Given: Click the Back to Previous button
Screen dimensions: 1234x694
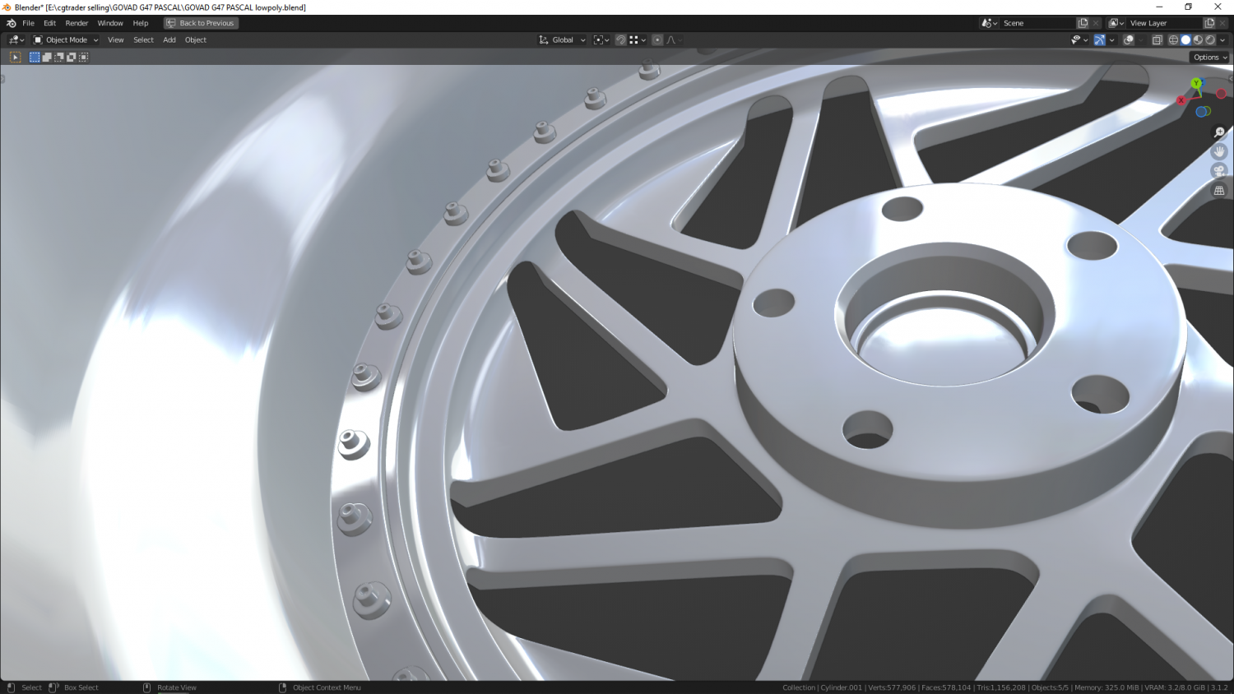Looking at the screenshot, I should [201, 23].
